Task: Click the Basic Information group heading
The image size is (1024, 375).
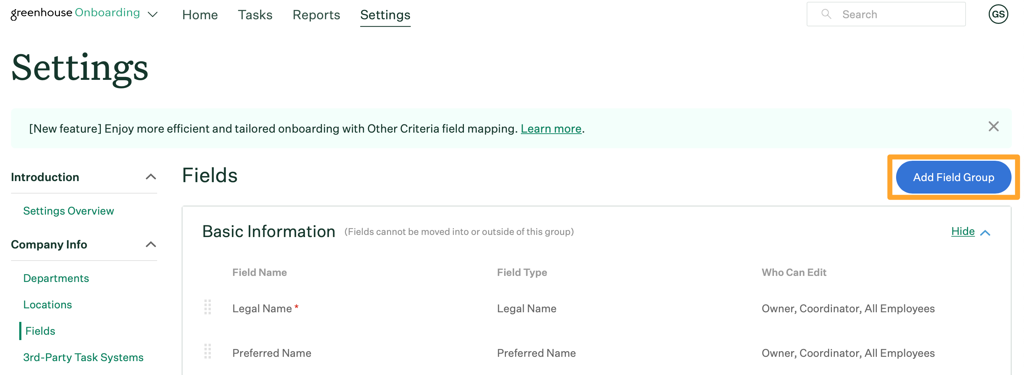Action: (269, 231)
